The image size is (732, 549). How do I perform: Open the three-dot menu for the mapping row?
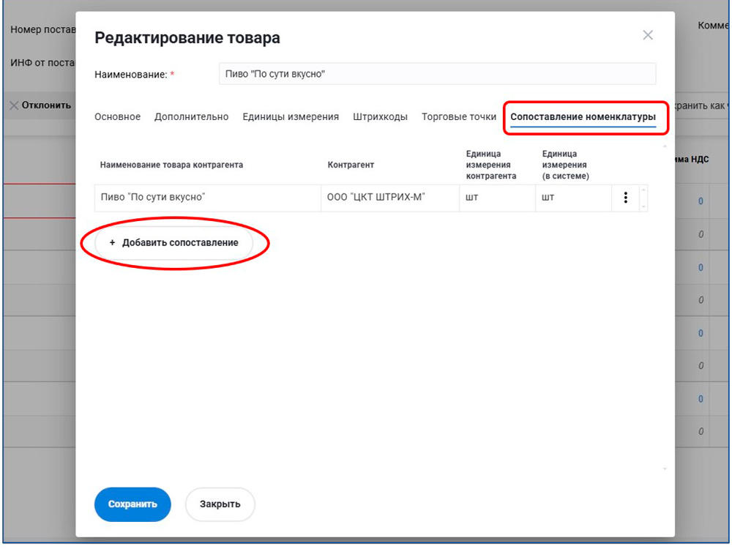625,198
